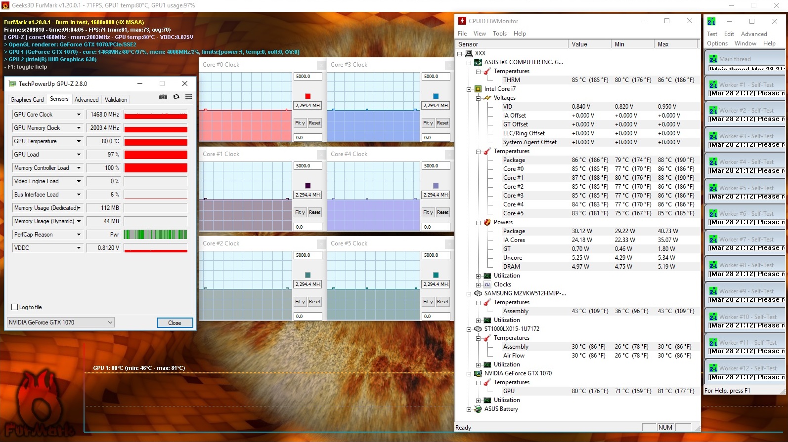
Task: Open the NVIDIA GeForce GTX 1070 GPU selector
Action: pos(60,322)
